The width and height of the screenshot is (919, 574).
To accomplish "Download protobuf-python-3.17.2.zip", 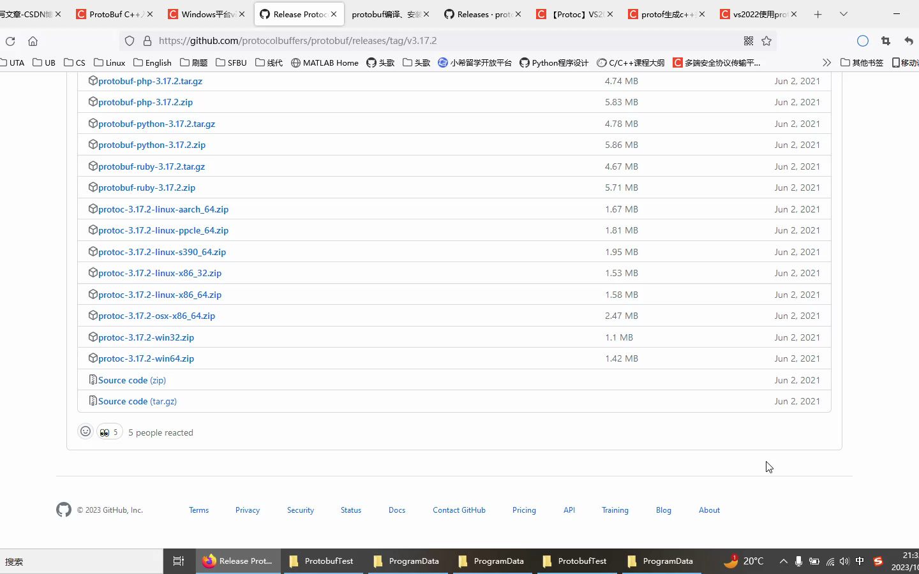I will (x=152, y=145).
